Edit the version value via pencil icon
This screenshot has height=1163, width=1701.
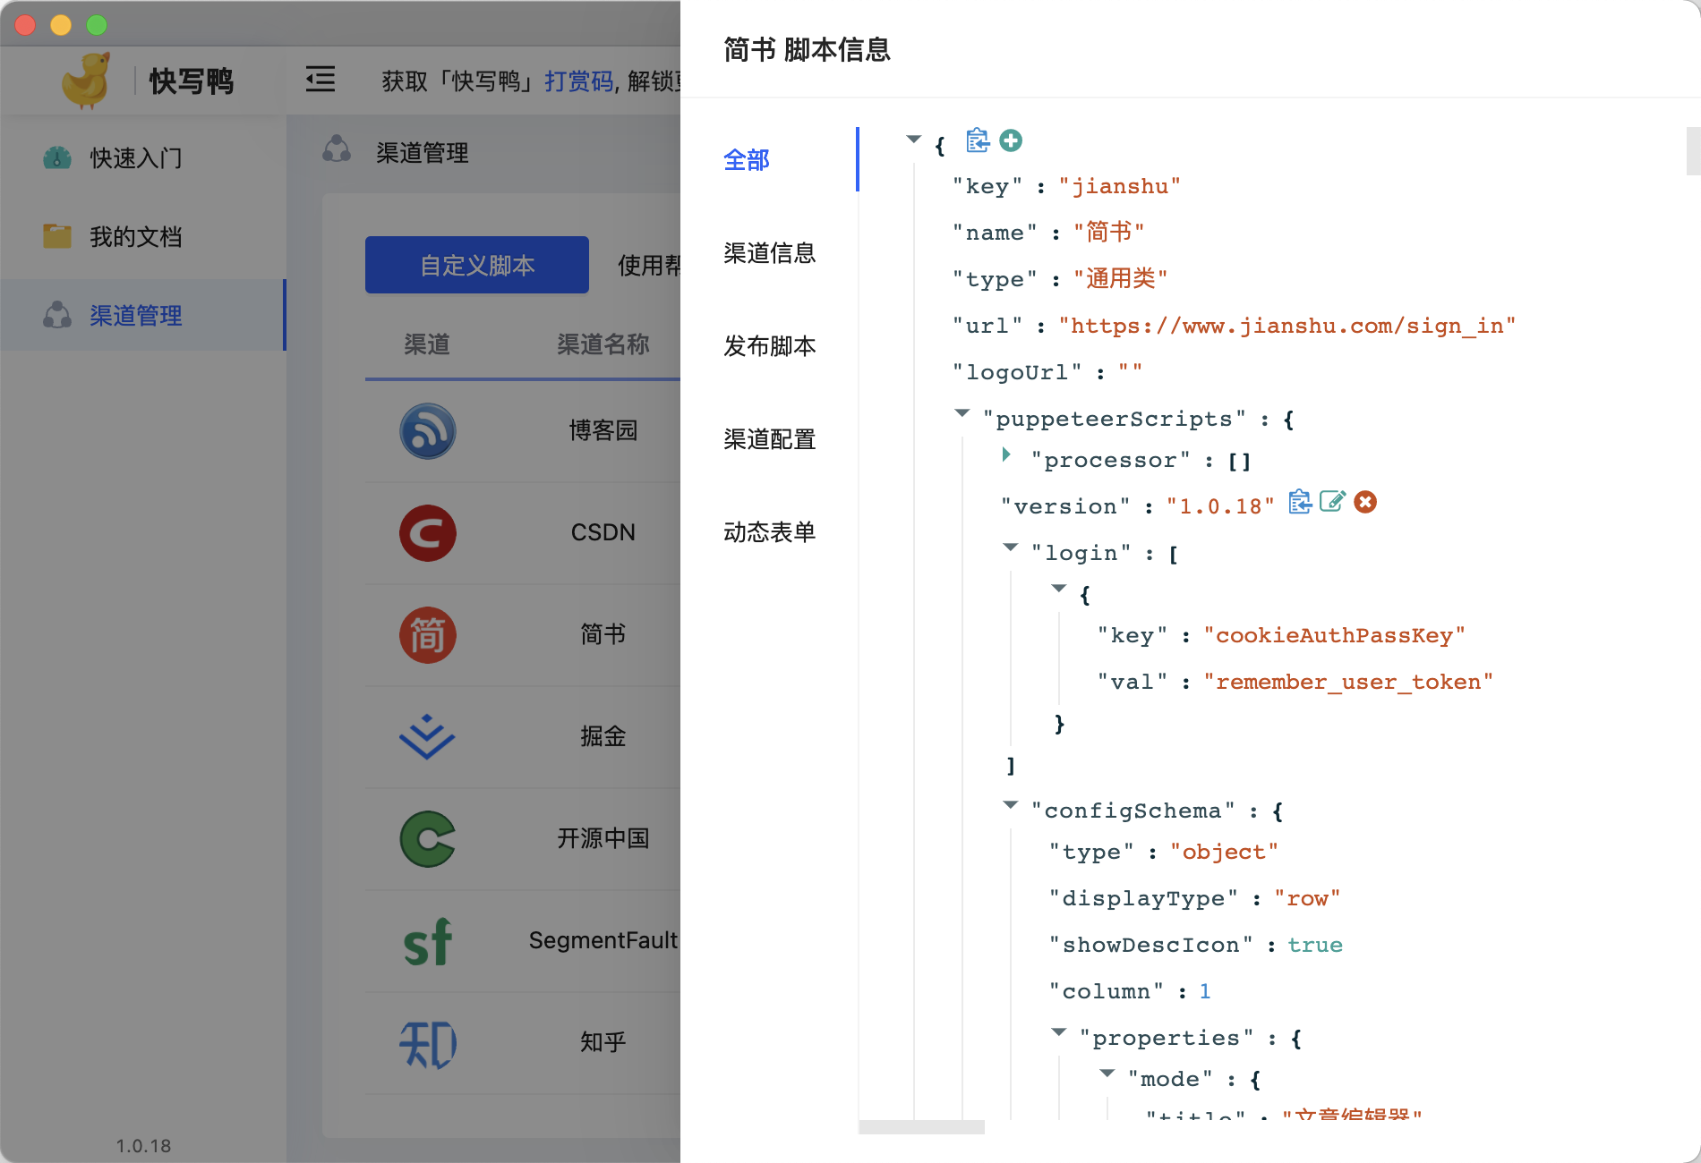1333,502
